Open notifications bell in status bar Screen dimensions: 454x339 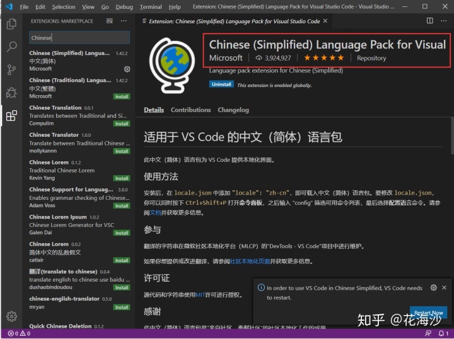443,333
